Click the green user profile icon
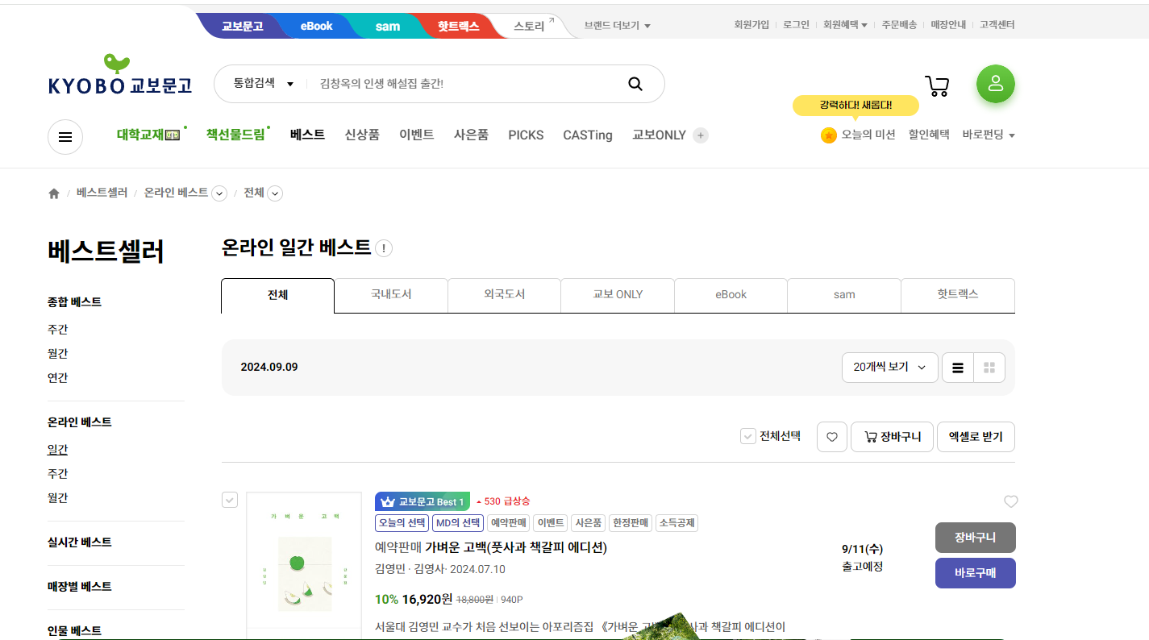1149x640 pixels. click(996, 84)
